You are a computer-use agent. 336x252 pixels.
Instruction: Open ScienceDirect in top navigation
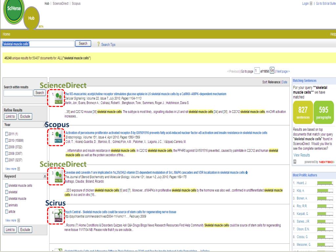click(x=61, y=3)
